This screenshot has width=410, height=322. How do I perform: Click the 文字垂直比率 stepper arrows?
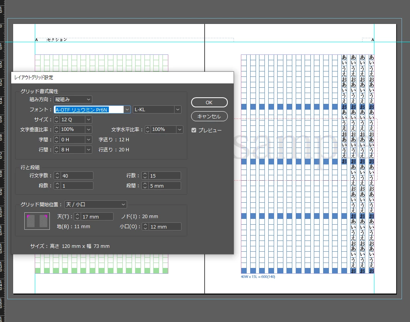click(57, 129)
